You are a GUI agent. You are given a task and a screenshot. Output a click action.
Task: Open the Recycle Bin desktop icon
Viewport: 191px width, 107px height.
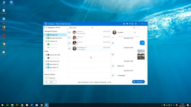tap(4, 12)
